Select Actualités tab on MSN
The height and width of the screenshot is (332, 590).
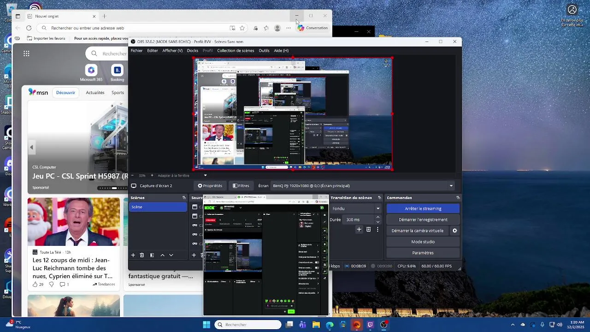click(x=95, y=93)
